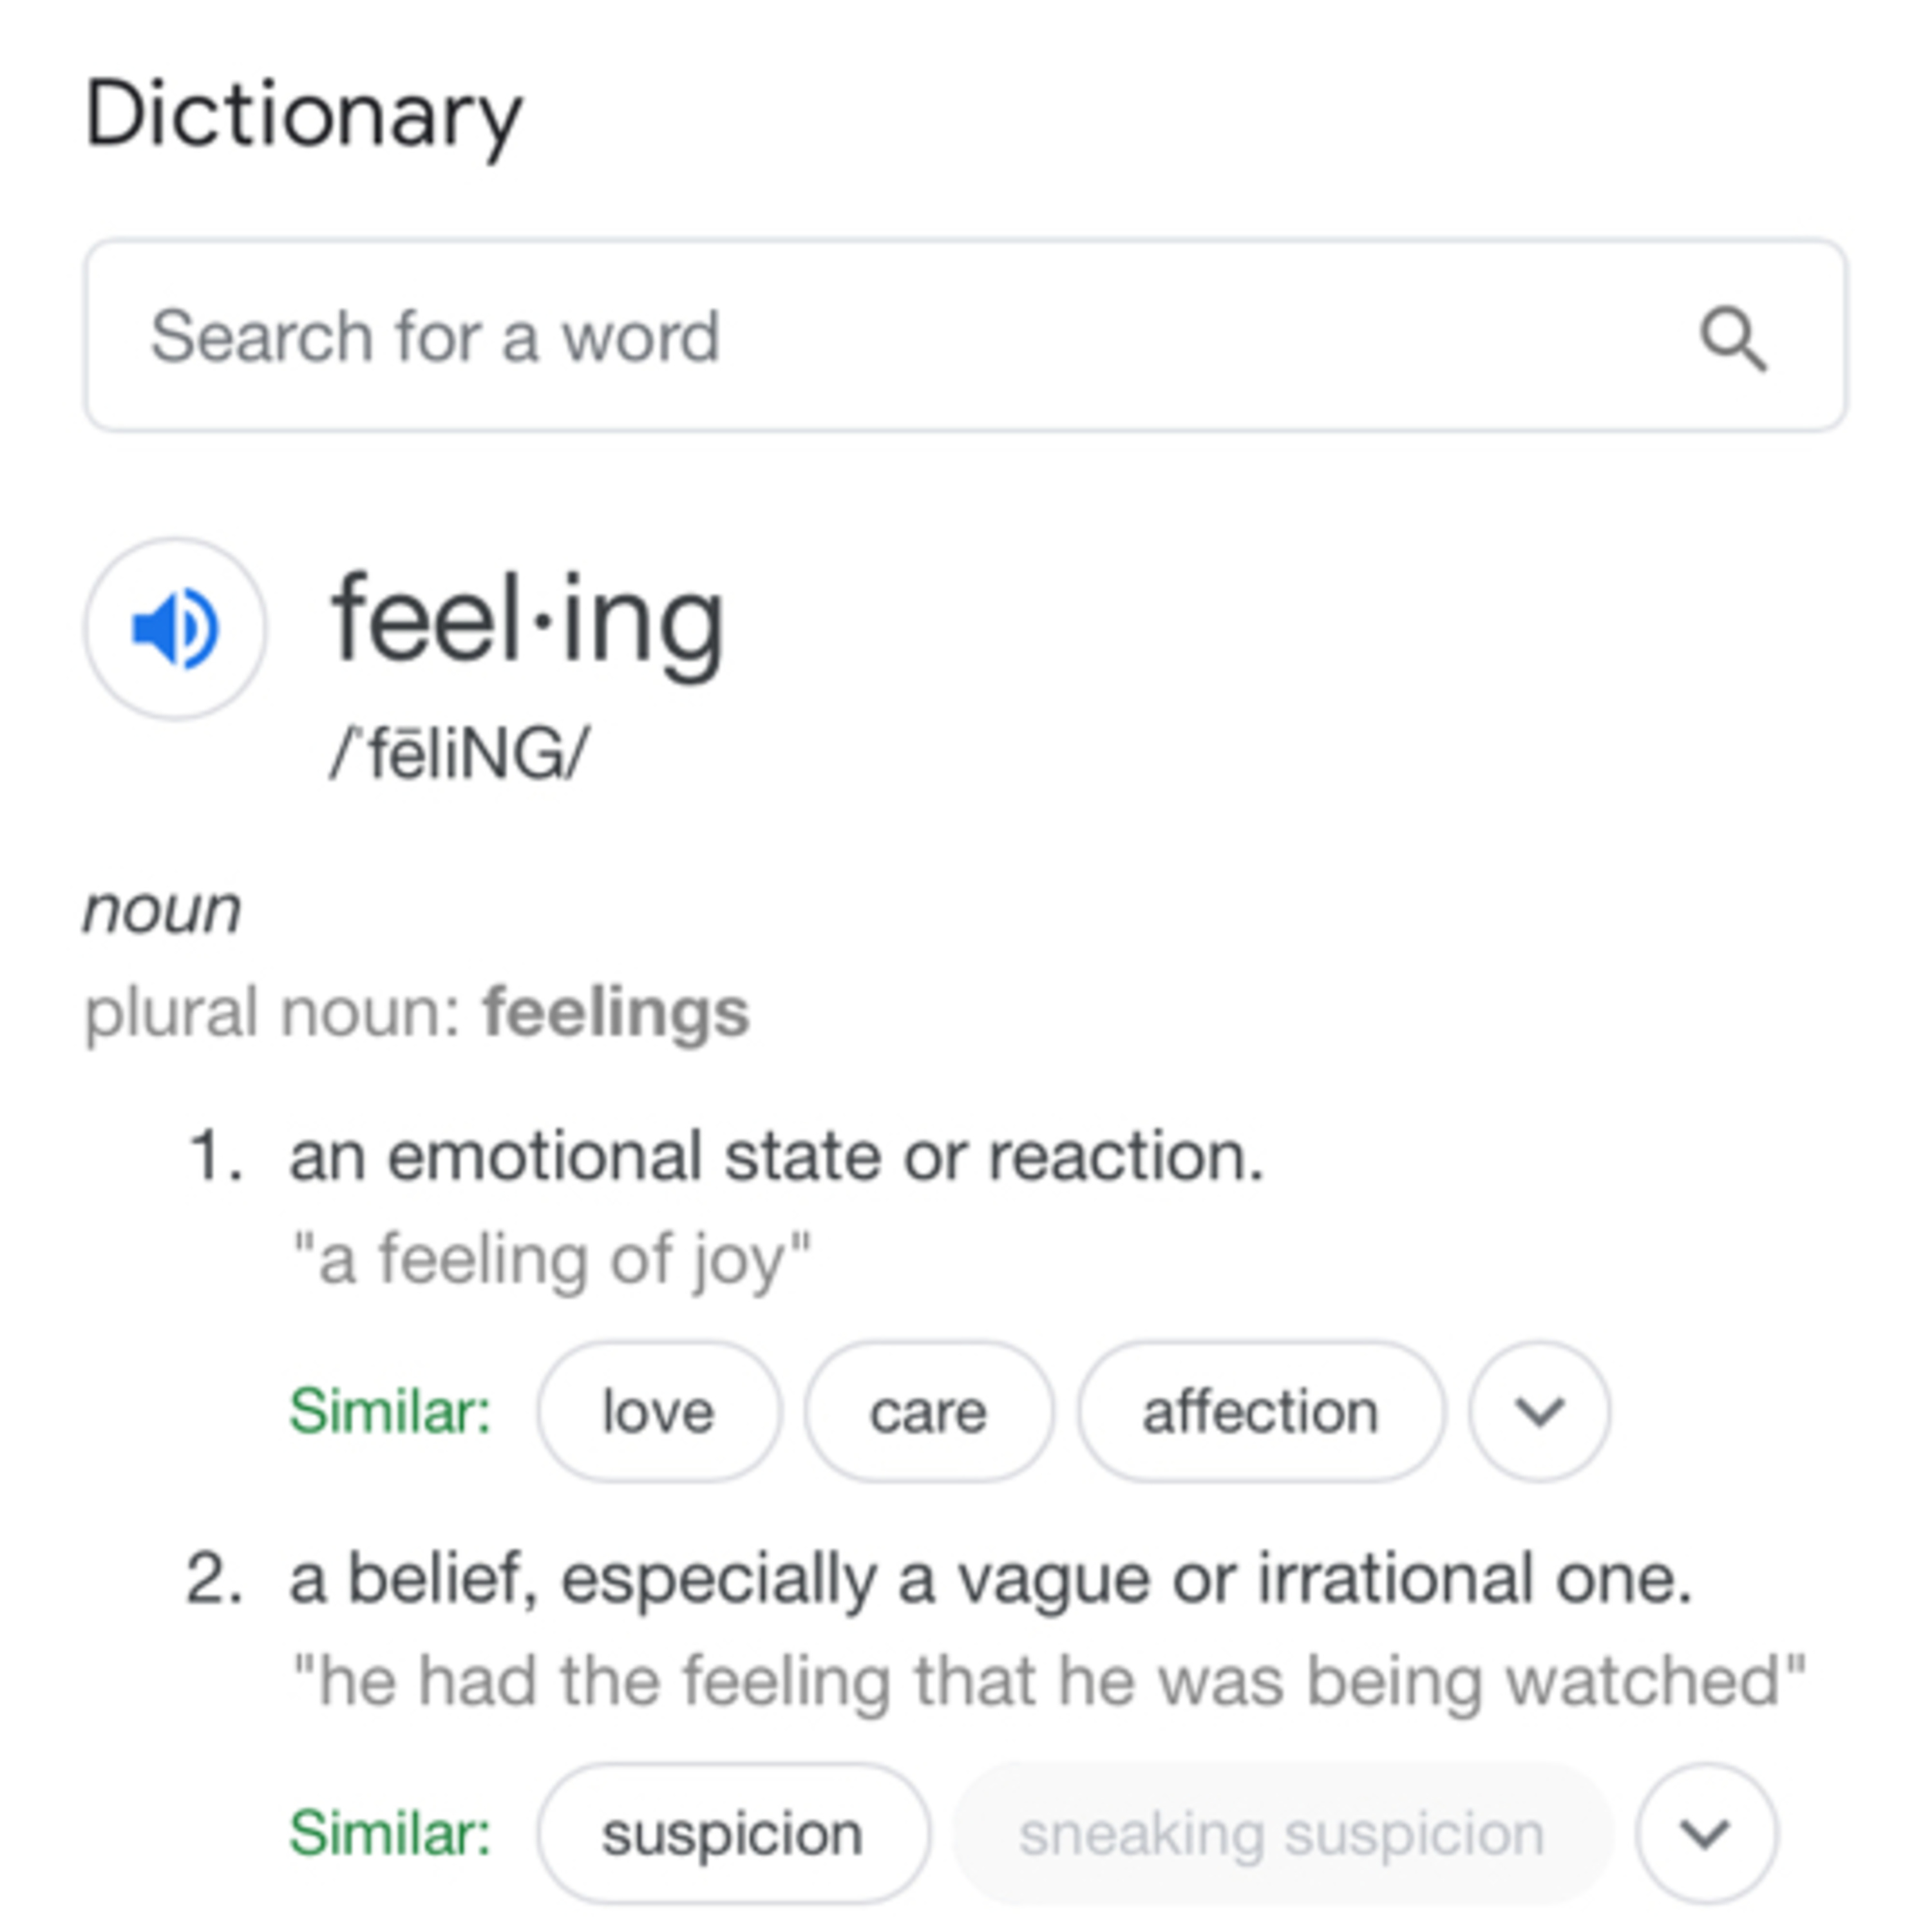
Task: Play the audio pronunciation of feeling
Action: 175,628
